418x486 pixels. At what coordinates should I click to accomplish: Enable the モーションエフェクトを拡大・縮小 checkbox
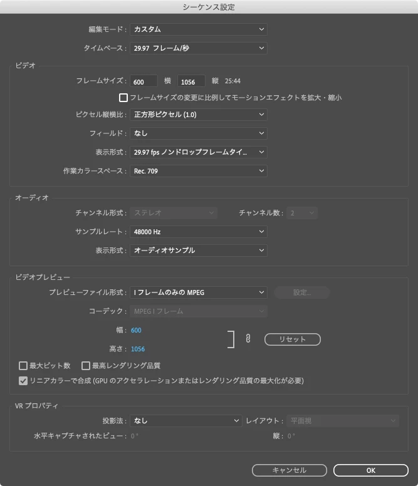[123, 98]
